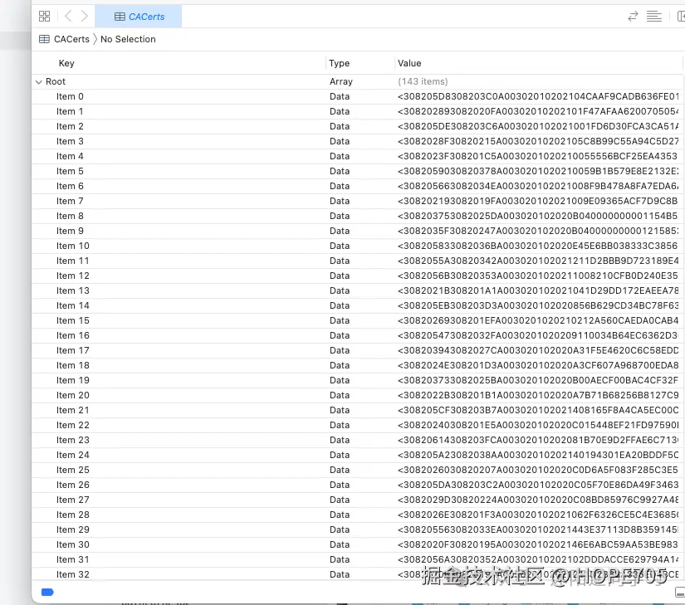The image size is (685, 605).
Task: Select the Item 16 row
Action: 357,335
